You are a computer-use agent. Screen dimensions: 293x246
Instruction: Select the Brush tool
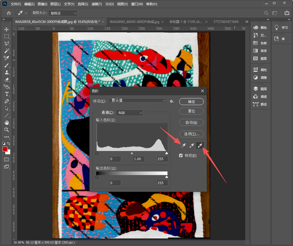[x=7, y=65]
